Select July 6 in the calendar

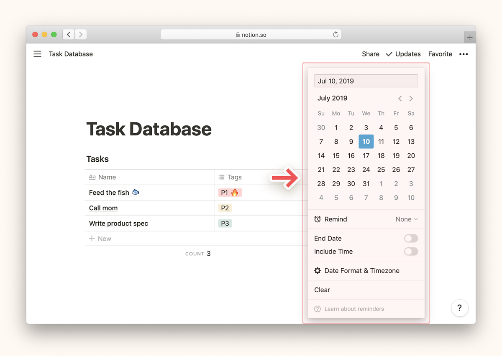[x=411, y=128]
